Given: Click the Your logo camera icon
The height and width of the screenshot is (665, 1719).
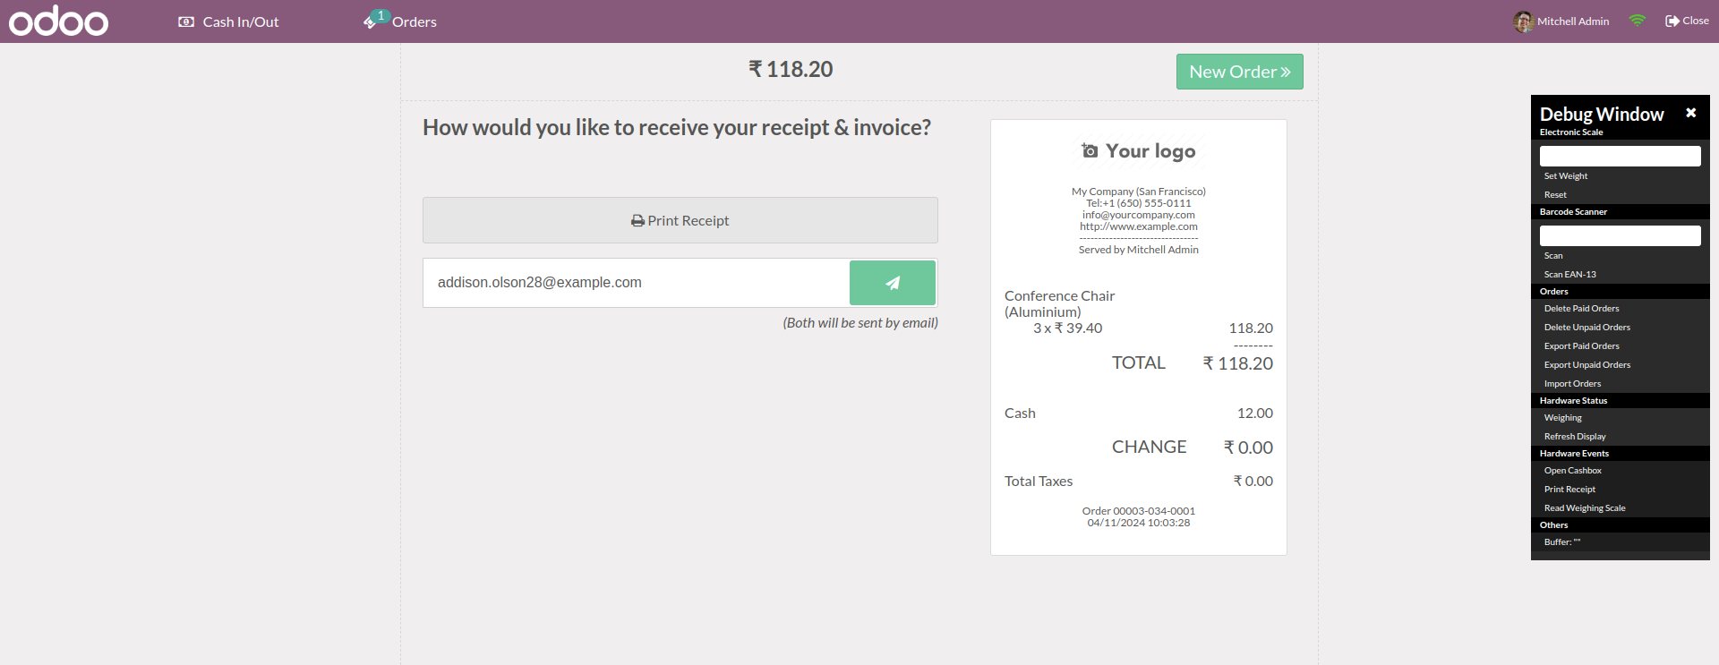Looking at the screenshot, I should click(x=1090, y=151).
